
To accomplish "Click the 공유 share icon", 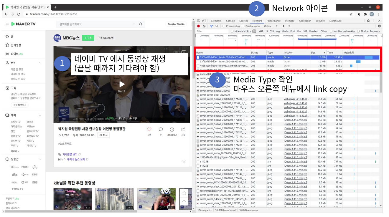I will pos(183,129).
